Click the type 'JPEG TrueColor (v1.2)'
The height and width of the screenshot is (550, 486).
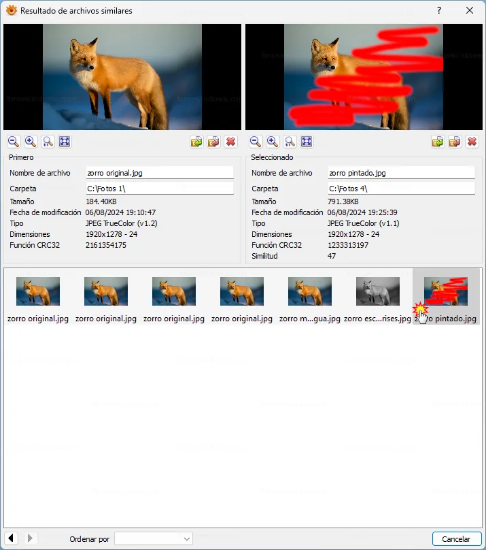pos(122,223)
